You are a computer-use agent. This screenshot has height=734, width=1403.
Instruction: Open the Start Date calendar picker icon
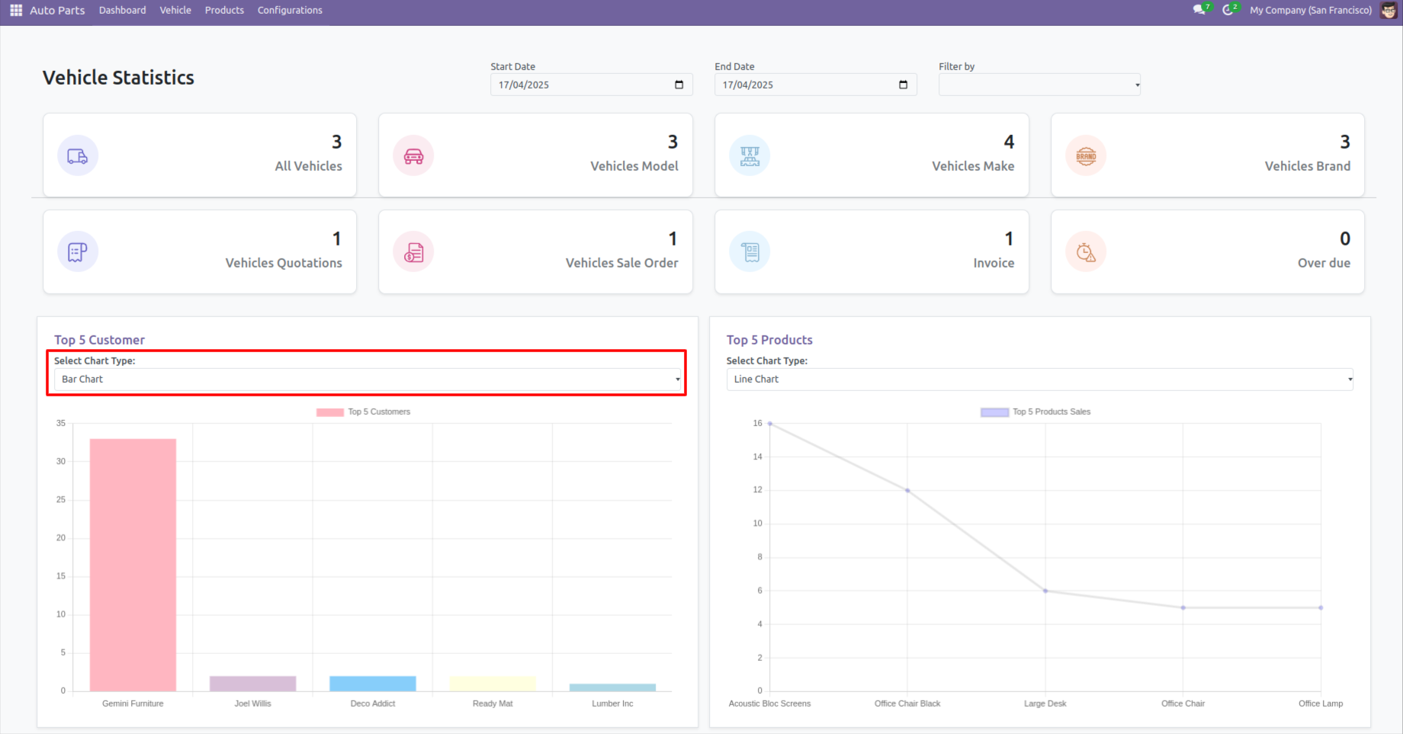[679, 85]
